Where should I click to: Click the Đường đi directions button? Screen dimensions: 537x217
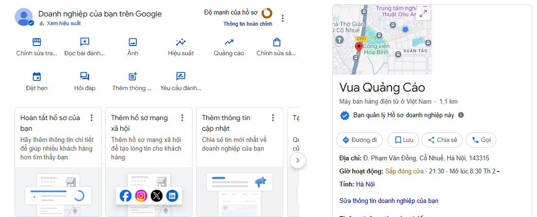coord(360,140)
